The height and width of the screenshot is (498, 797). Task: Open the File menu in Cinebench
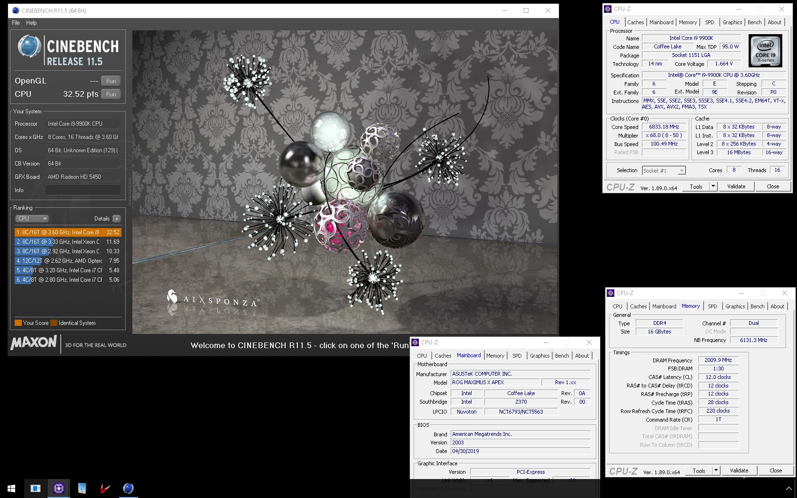point(16,23)
